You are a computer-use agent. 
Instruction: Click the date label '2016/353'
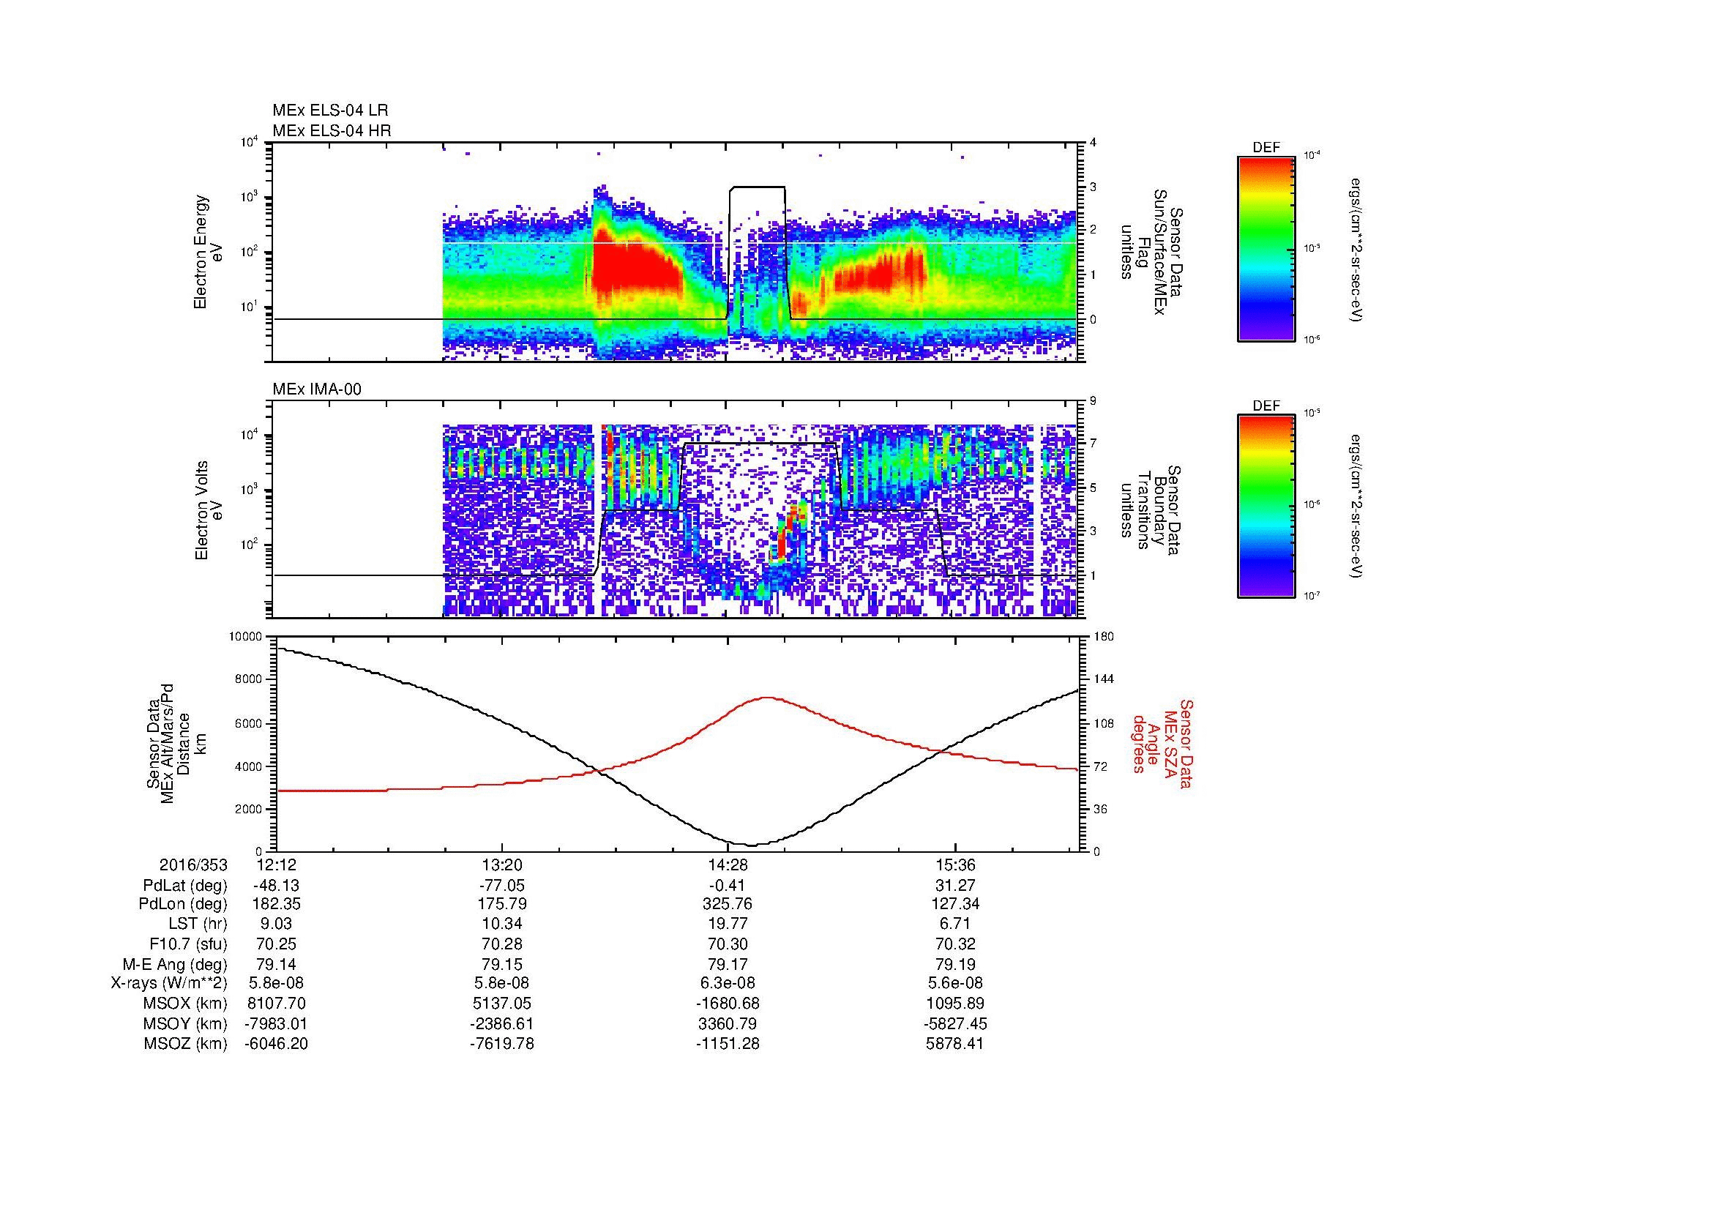coord(193,865)
